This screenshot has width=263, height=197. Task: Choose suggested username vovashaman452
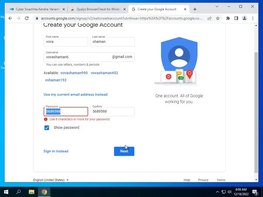click(104, 73)
